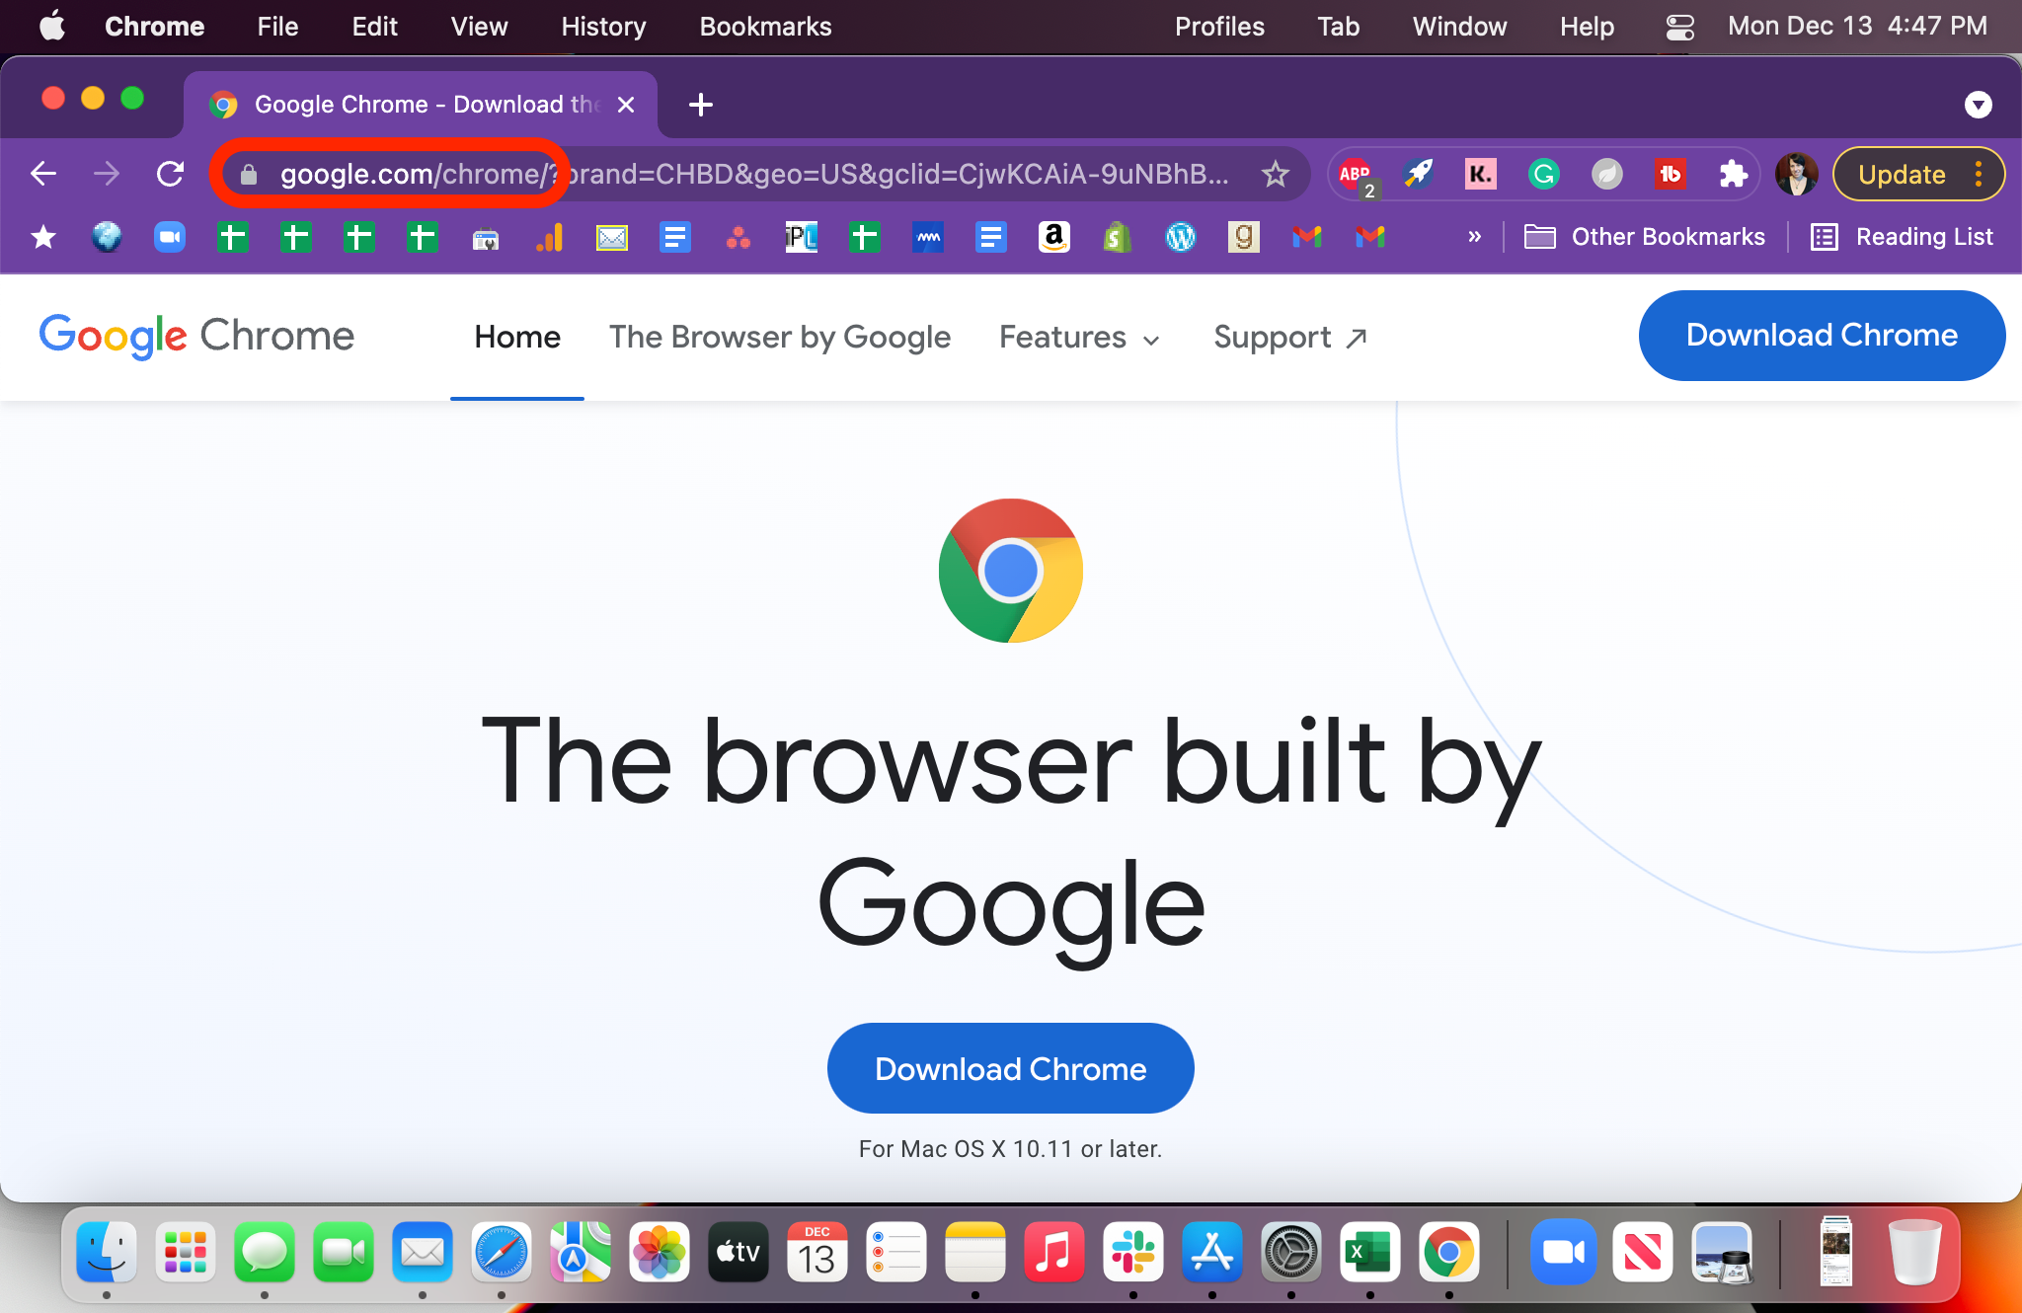Click the Chrome profile avatar icon
Viewport: 2022px width, 1313px height.
1797,173
